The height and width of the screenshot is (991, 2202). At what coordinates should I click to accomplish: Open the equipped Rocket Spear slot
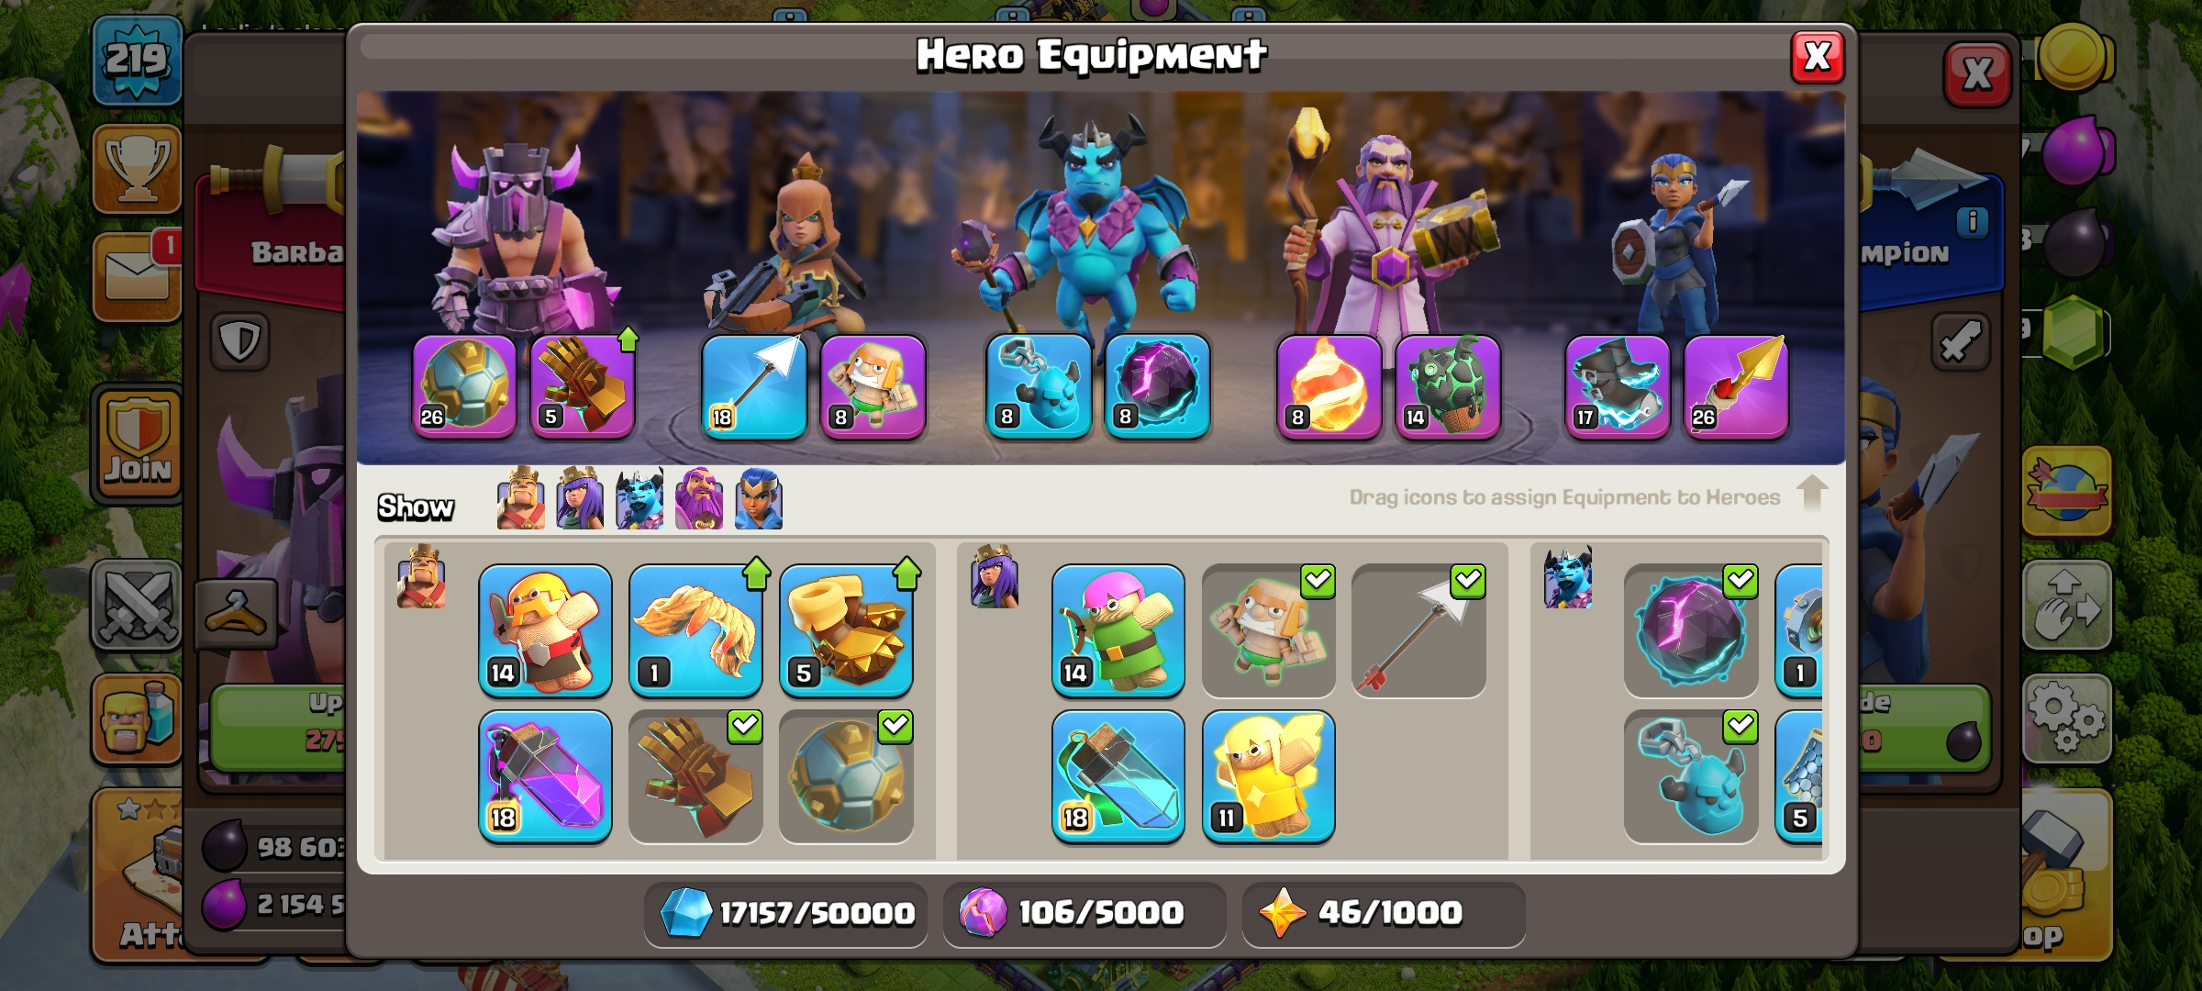click(1736, 386)
